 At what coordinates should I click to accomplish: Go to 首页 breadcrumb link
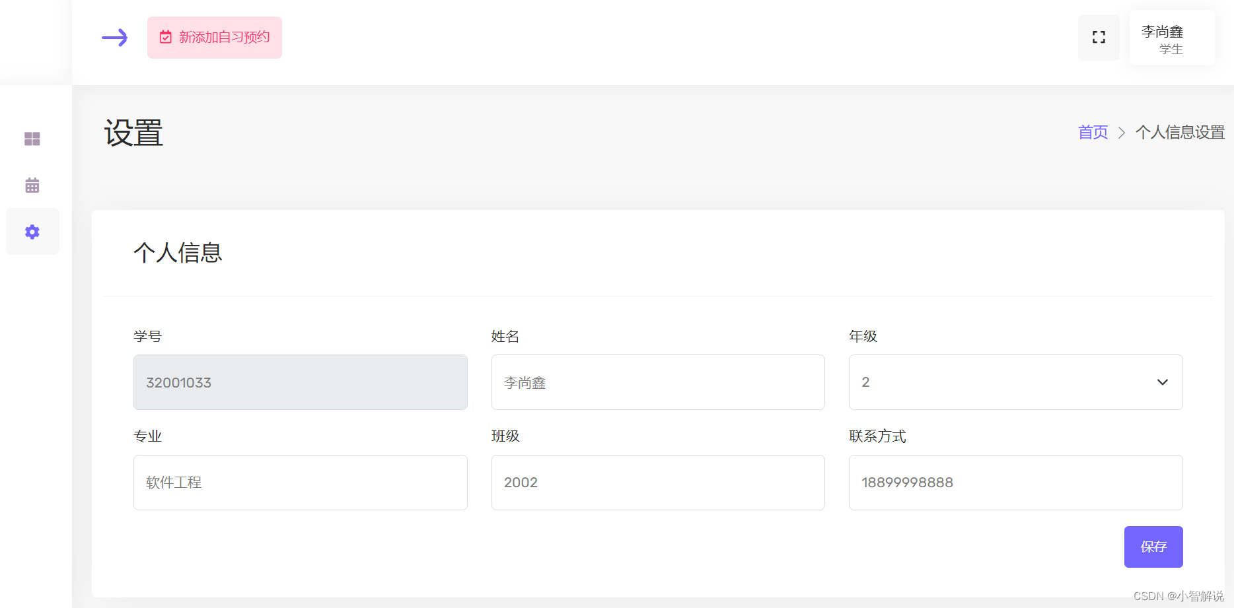point(1093,133)
